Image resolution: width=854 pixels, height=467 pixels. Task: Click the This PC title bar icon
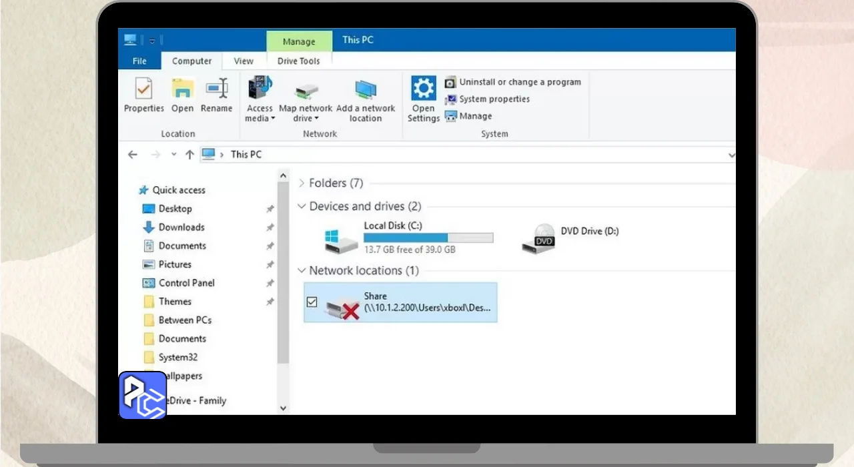pyautogui.click(x=130, y=40)
